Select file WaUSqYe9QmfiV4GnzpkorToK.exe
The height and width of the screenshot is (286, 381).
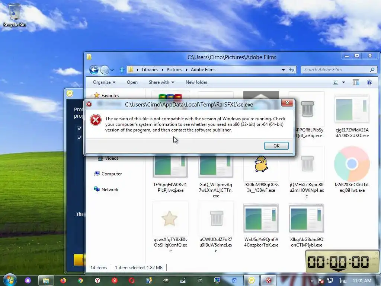(261, 225)
